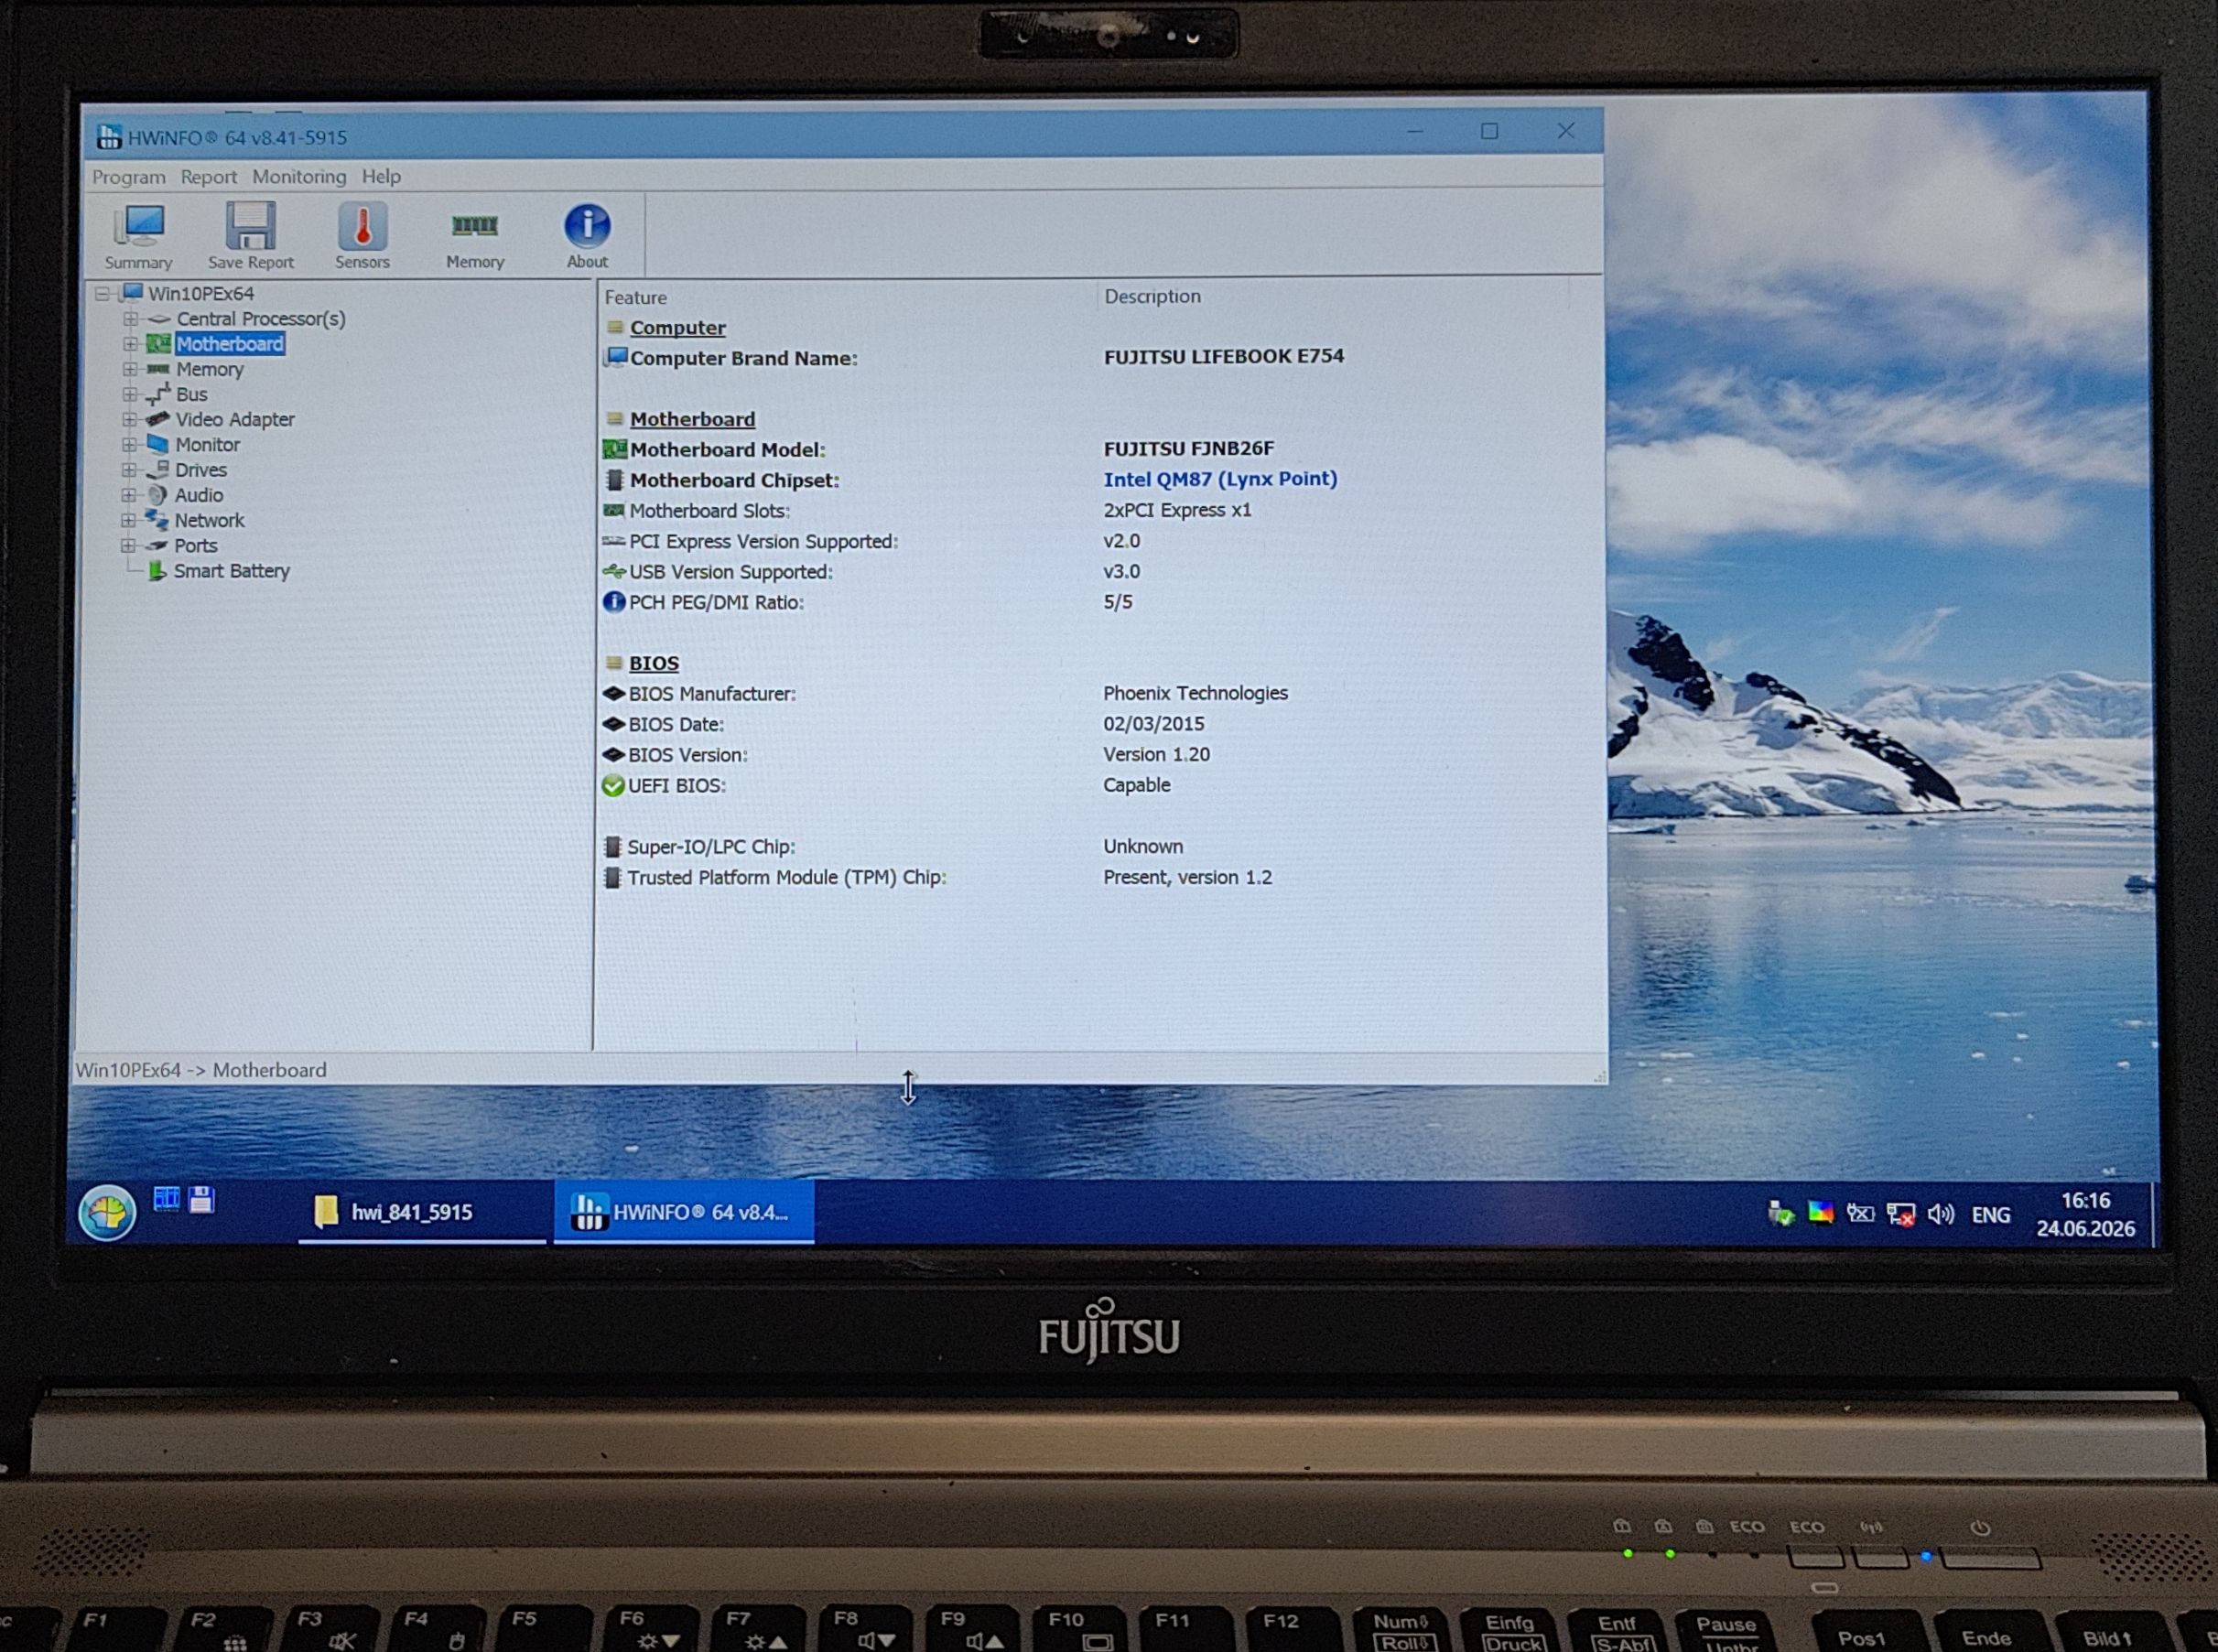Open the Start menu orb
The height and width of the screenshot is (1652, 2218).
point(107,1213)
